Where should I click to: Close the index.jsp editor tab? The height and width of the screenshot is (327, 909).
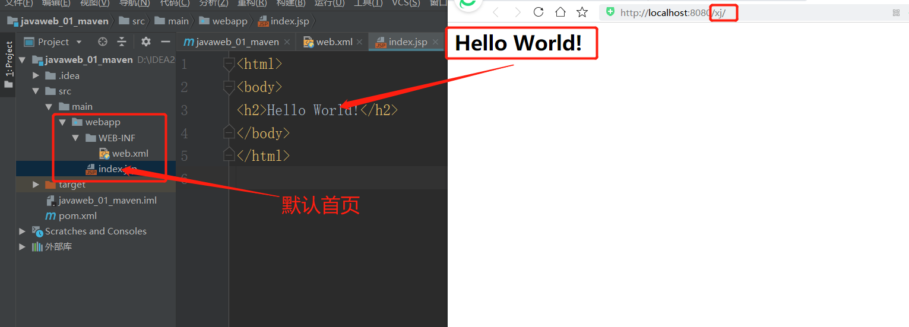(x=435, y=42)
